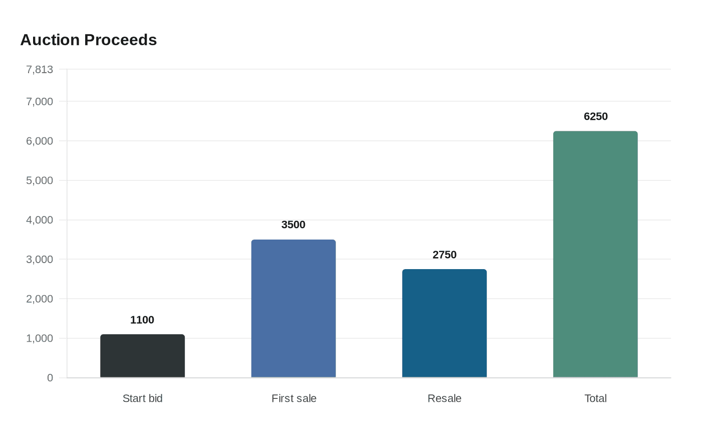Select the 7,000 y-axis tick label
701x441 pixels.
point(40,101)
